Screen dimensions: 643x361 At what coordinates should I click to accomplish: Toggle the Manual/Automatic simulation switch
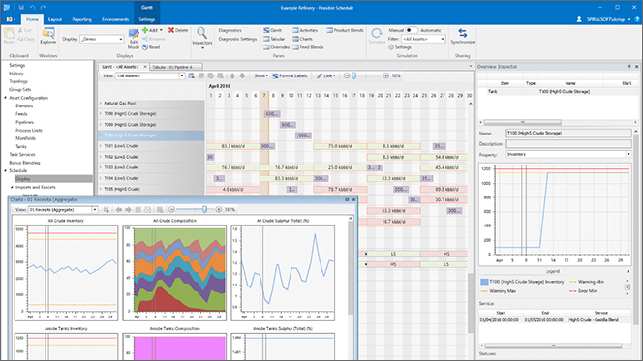[412, 30]
